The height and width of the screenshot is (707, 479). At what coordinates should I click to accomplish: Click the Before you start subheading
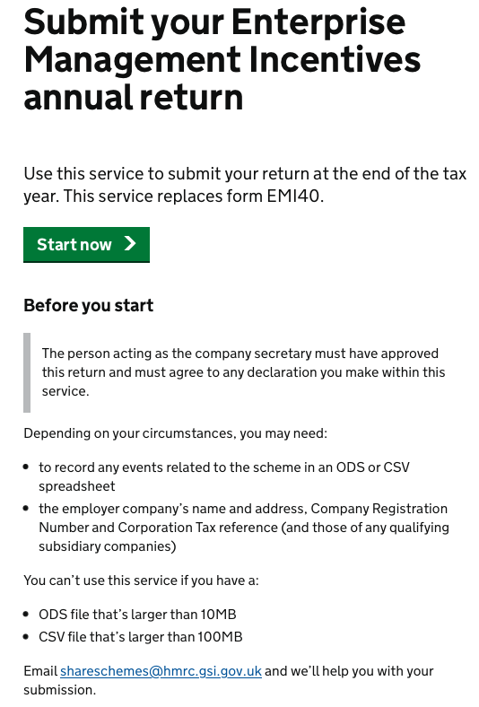pyautogui.click(x=88, y=305)
